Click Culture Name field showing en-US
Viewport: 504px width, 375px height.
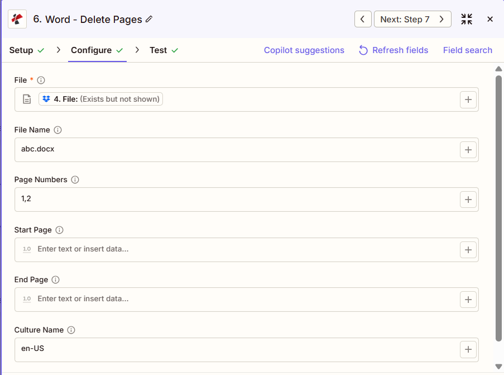247,349
